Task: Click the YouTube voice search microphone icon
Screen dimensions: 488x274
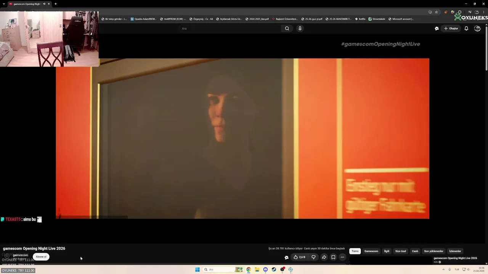Action: (x=300, y=29)
